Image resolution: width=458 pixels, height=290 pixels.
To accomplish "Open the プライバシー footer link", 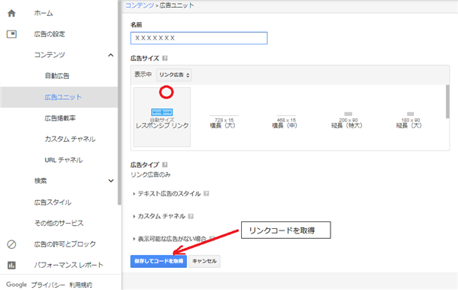I will (x=48, y=285).
